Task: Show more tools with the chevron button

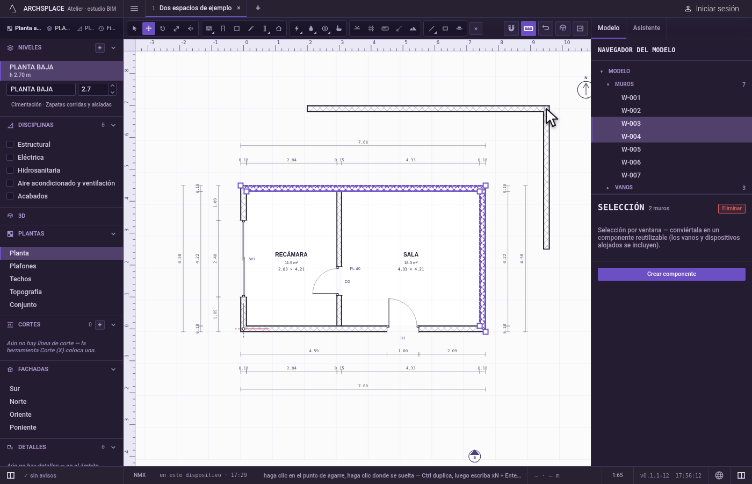Action: tap(475, 29)
